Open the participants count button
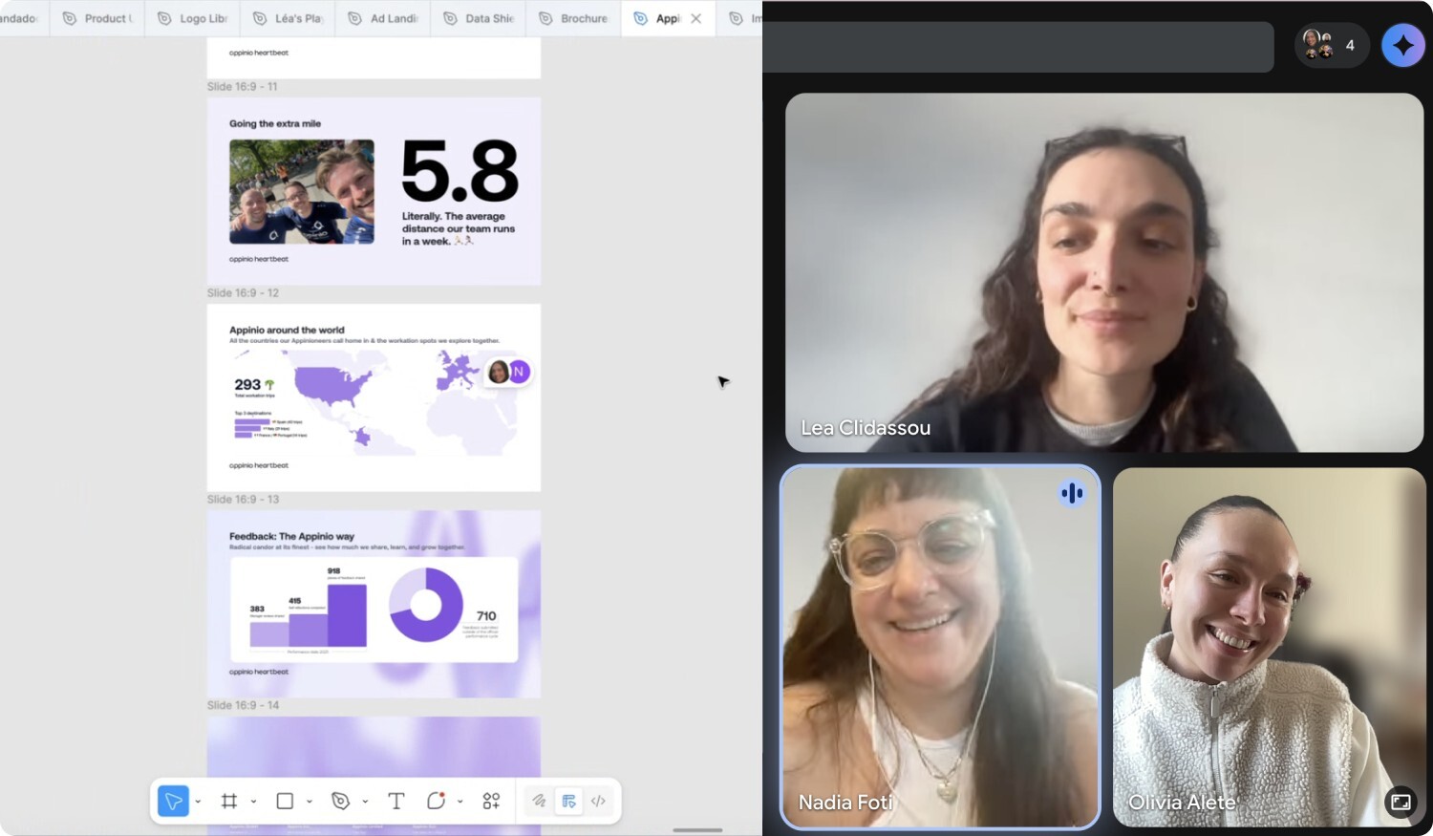 coord(1332,45)
